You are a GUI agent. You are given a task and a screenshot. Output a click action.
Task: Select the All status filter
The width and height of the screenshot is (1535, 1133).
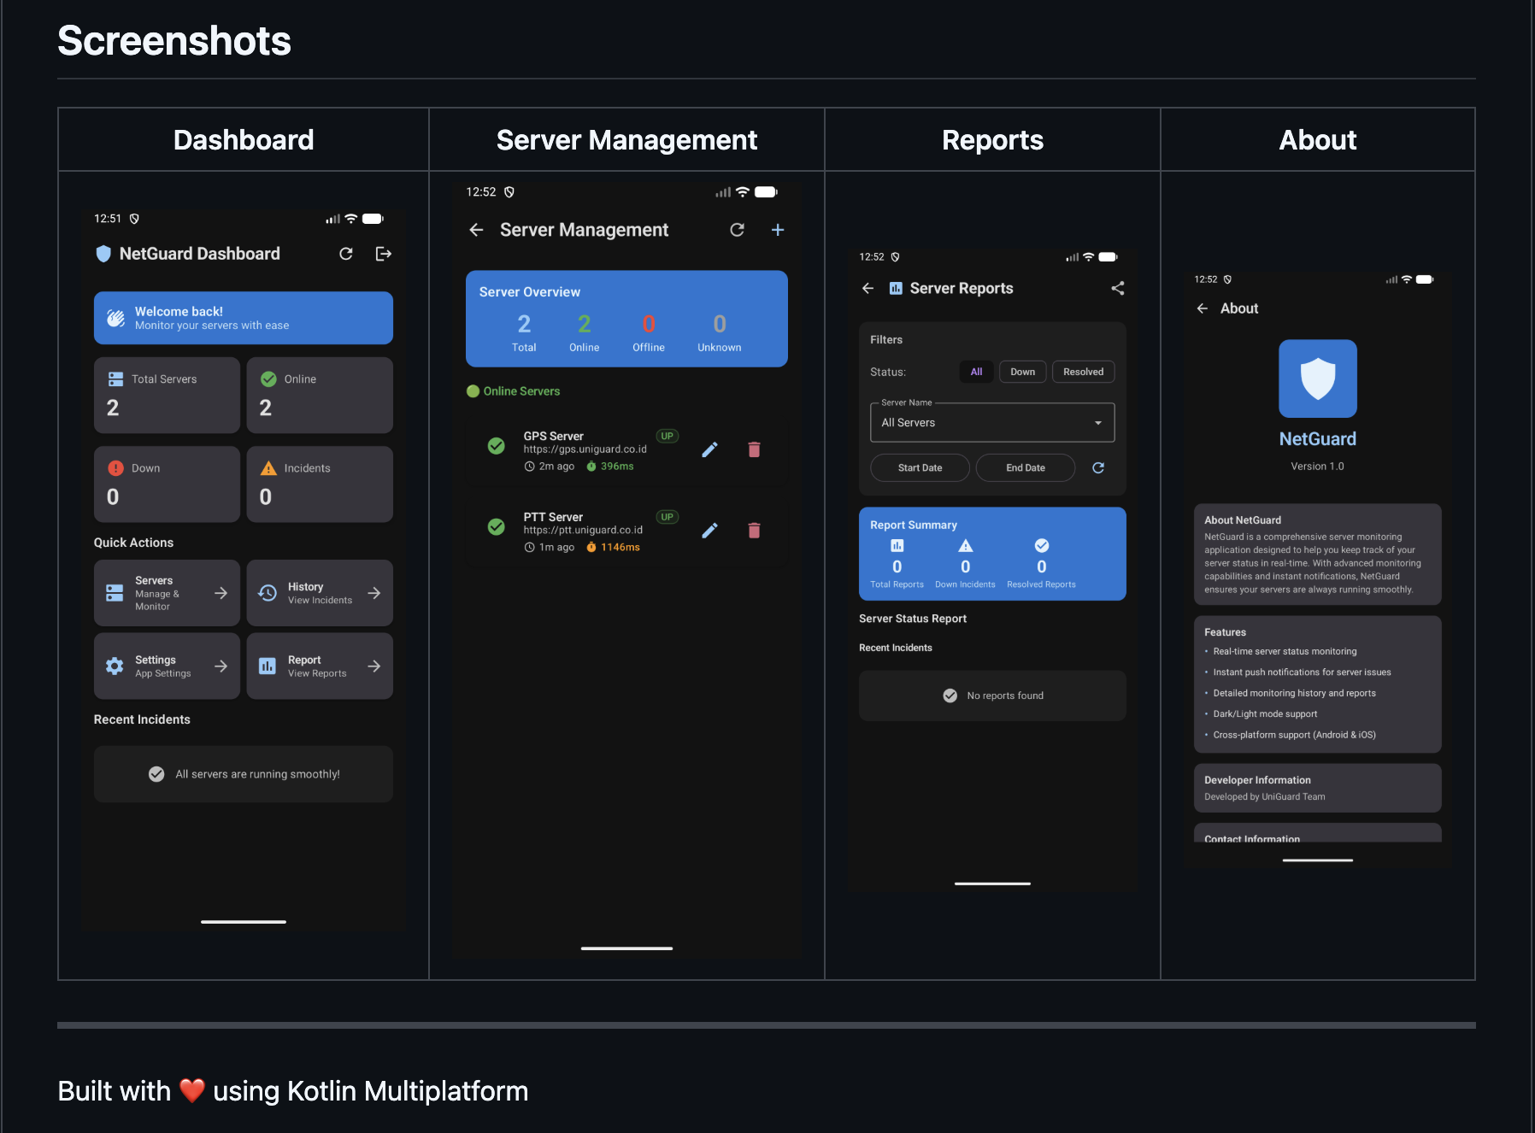976,372
